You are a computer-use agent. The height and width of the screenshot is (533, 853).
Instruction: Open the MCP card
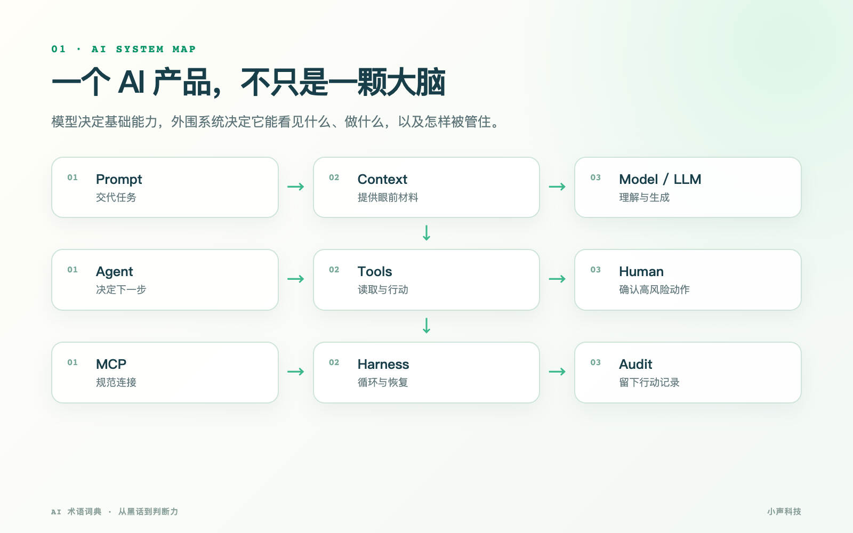coord(165,373)
